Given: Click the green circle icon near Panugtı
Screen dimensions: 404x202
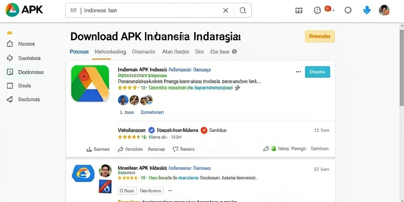Looking at the screenshot, I should coord(274,149).
